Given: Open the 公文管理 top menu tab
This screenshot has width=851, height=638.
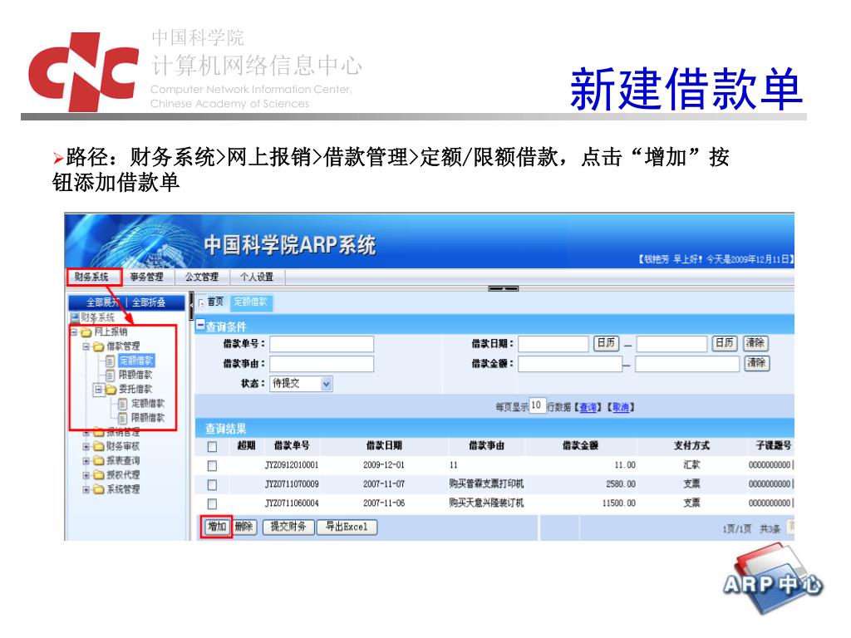Looking at the screenshot, I should 202,277.
